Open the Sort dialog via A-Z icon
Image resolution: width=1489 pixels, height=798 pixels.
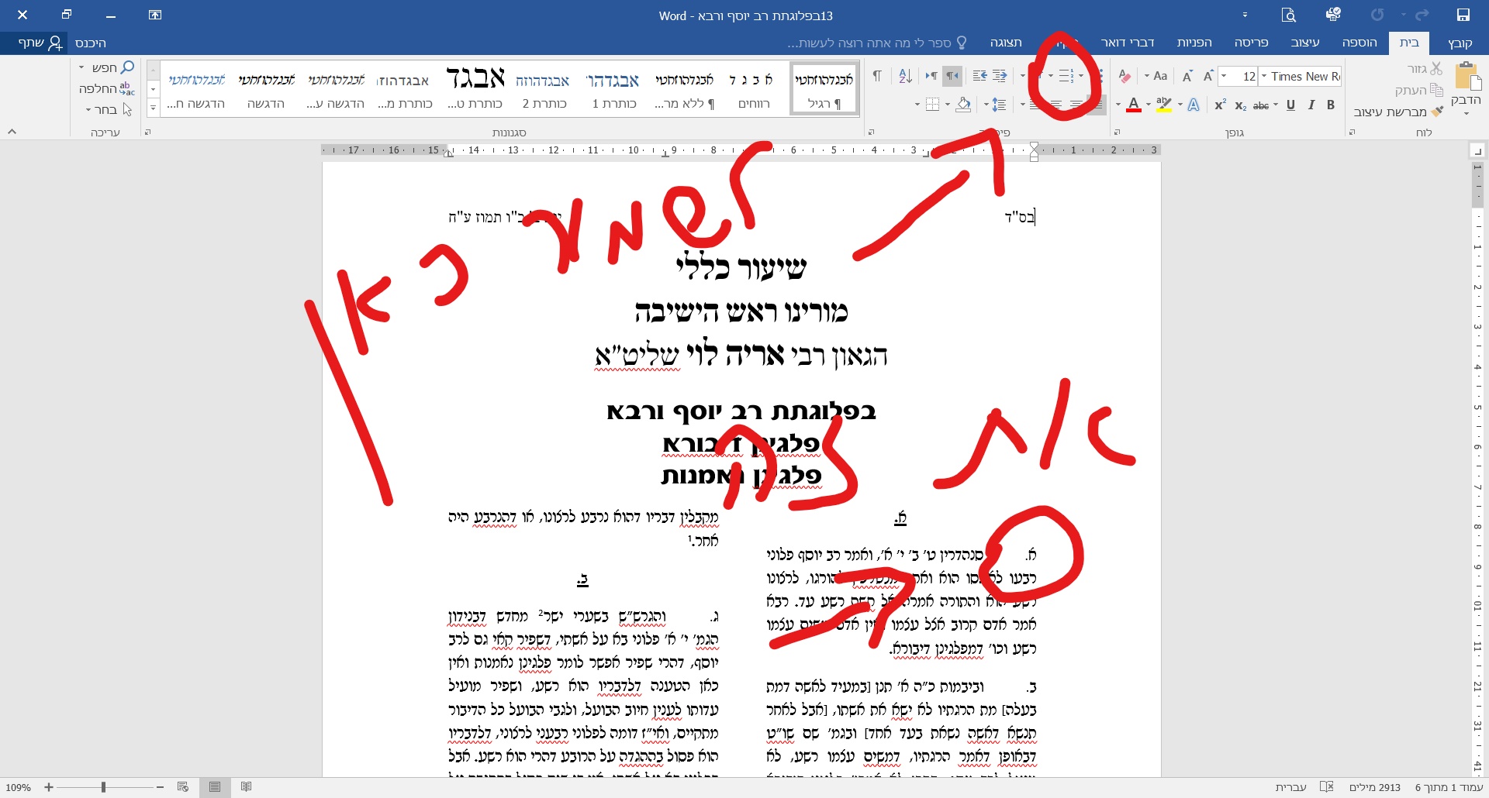point(905,75)
